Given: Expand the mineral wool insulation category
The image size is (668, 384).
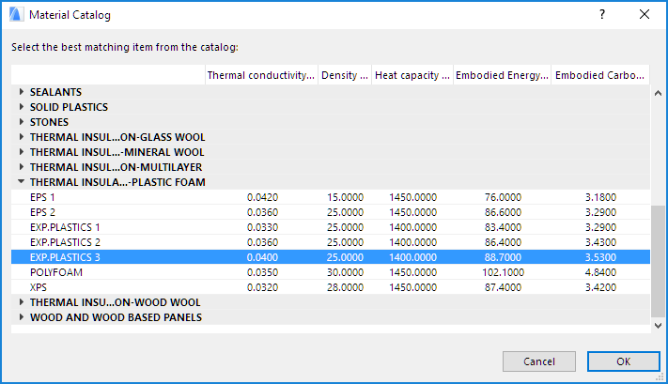Looking at the screenshot, I should pyautogui.click(x=22, y=152).
